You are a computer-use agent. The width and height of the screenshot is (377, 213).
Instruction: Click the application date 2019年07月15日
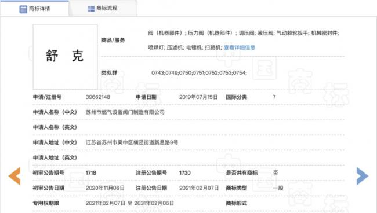pos(198,97)
